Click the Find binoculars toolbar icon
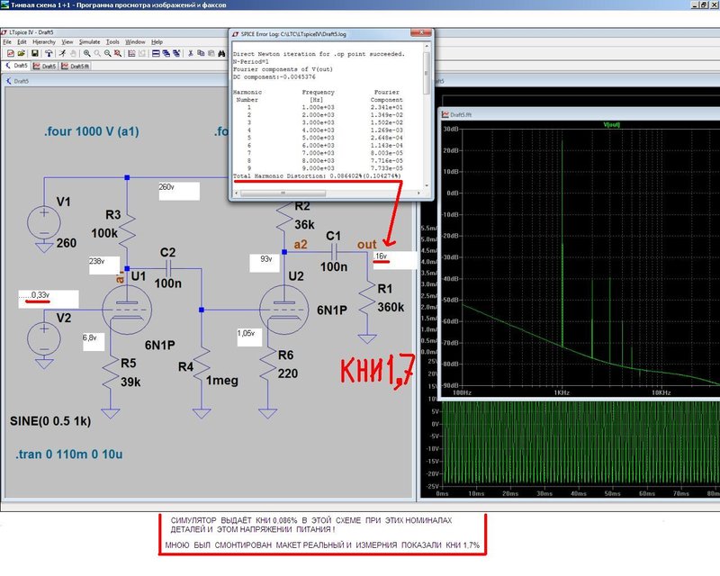Image resolution: width=720 pixels, height=576 pixels. pos(221,53)
